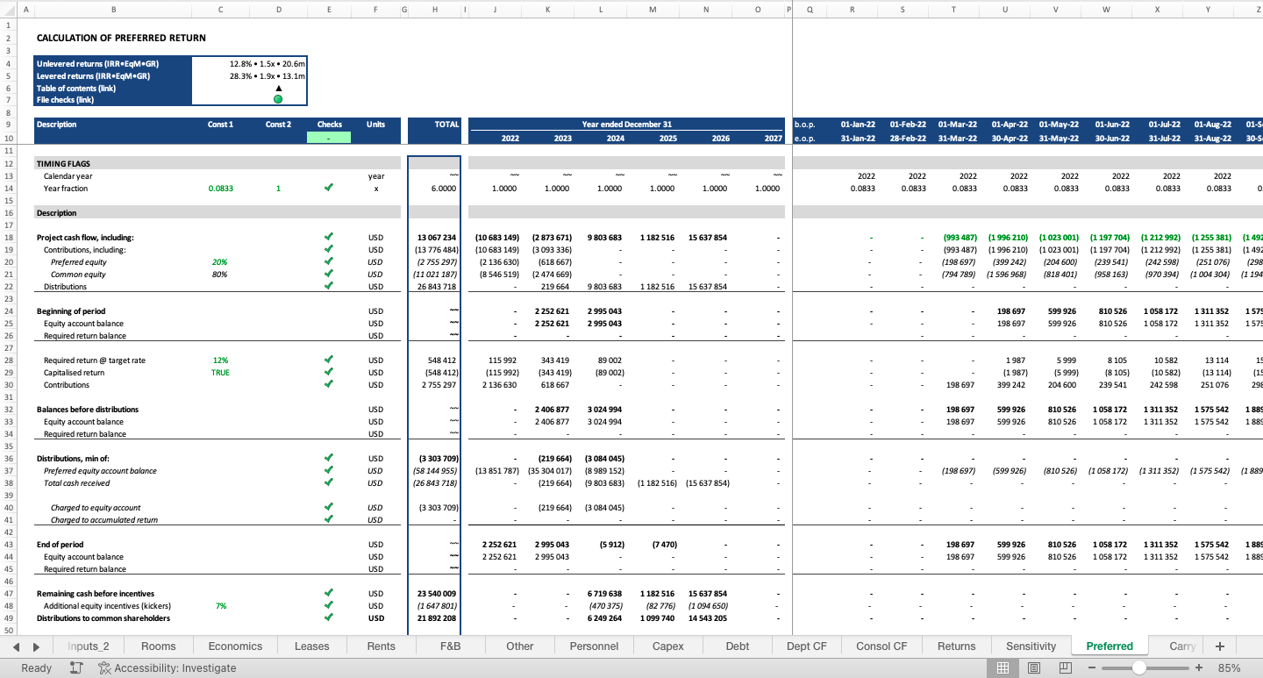The image size is (1263, 678).
Task: Switch to the Rents sheet tab
Action: (381, 646)
